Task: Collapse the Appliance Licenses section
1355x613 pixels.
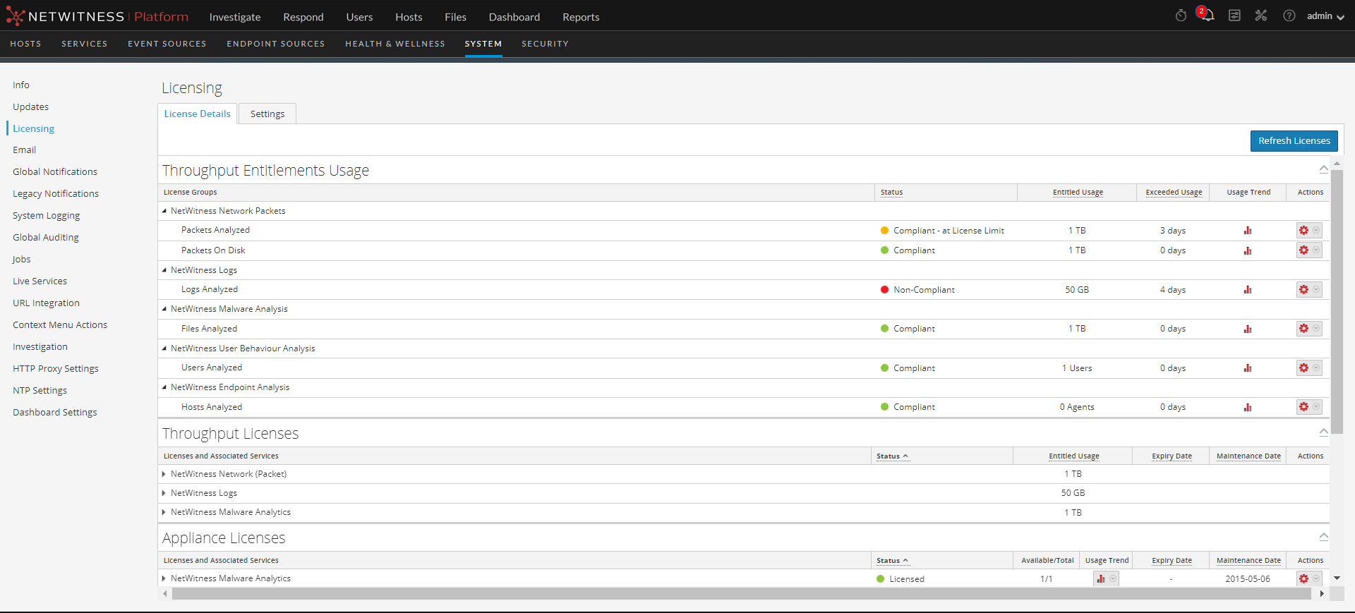Action: [x=1323, y=537]
